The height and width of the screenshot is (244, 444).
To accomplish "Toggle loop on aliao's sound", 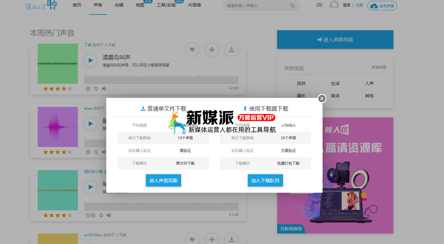I will point(96,152).
